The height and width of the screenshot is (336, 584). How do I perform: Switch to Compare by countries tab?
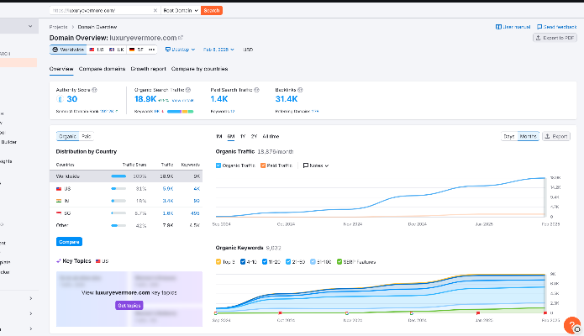pyautogui.click(x=200, y=69)
